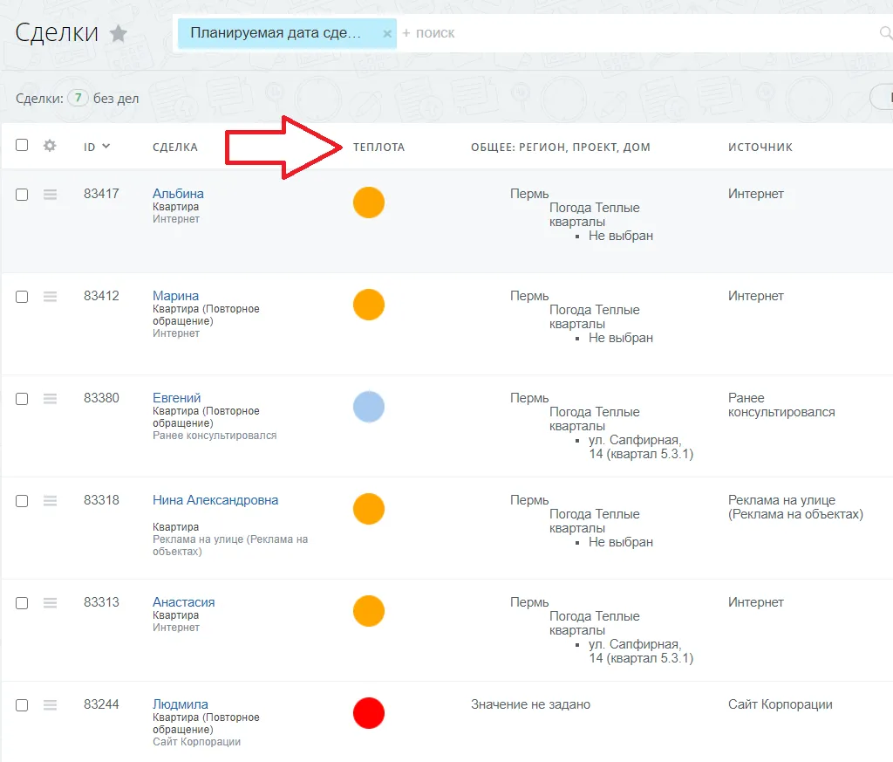Open grid settings gear icon
The image size is (893, 762).
[x=50, y=146]
